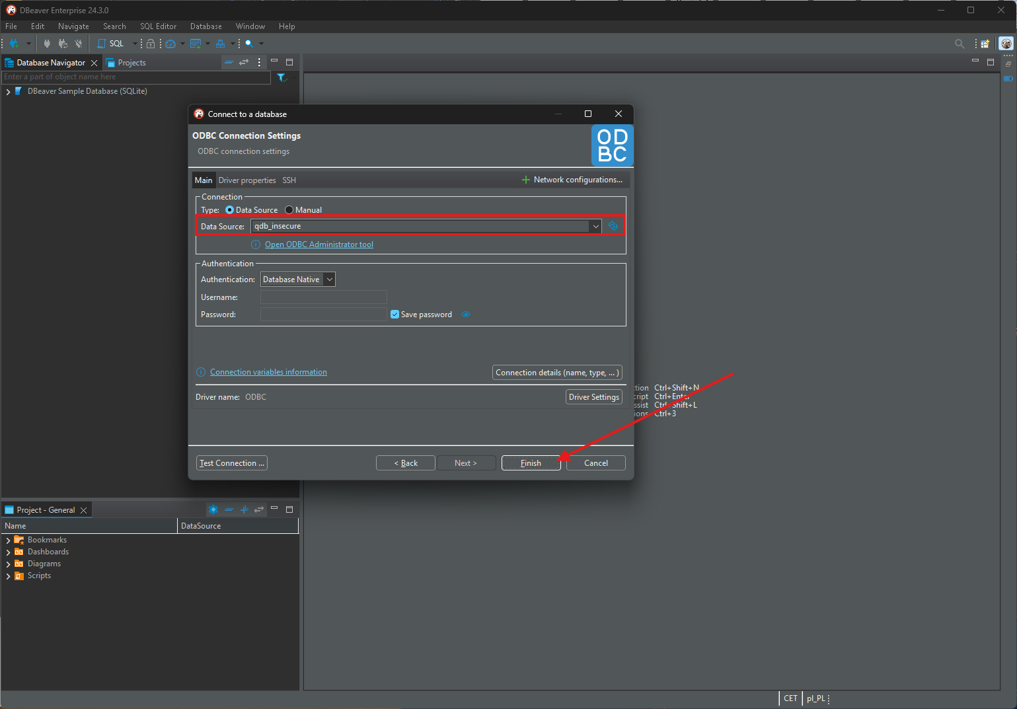
Task: Expand the Dashboards folder
Action: tap(8, 552)
